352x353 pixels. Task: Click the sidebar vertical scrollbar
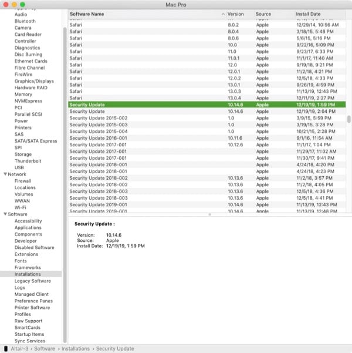65,184
